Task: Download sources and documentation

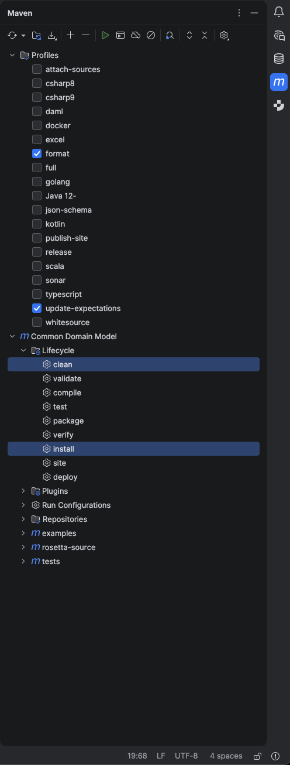Action: click(52, 36)
